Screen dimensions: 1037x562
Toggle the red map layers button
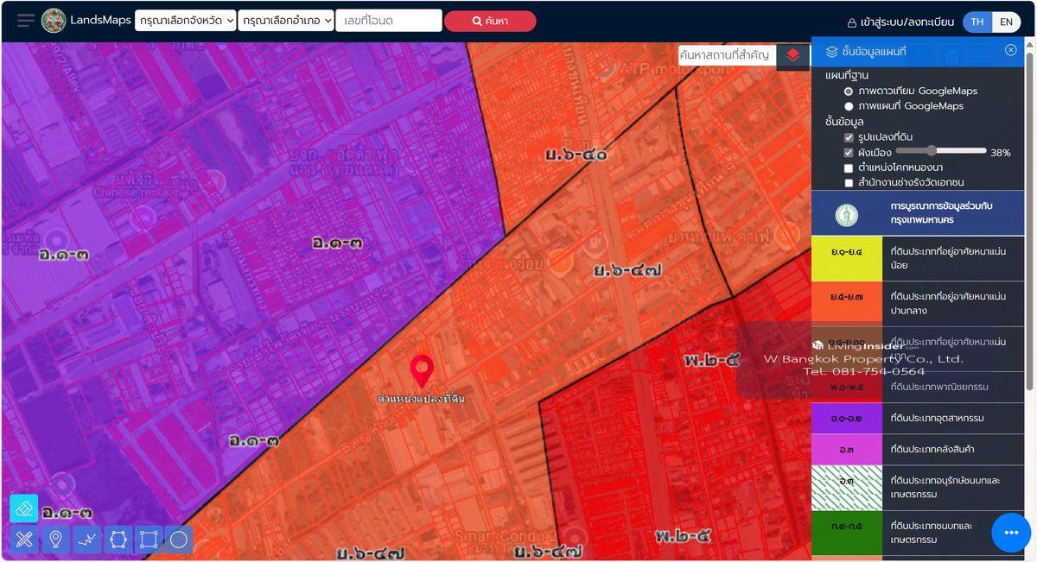pyautogui.click(x=792, y=55)
